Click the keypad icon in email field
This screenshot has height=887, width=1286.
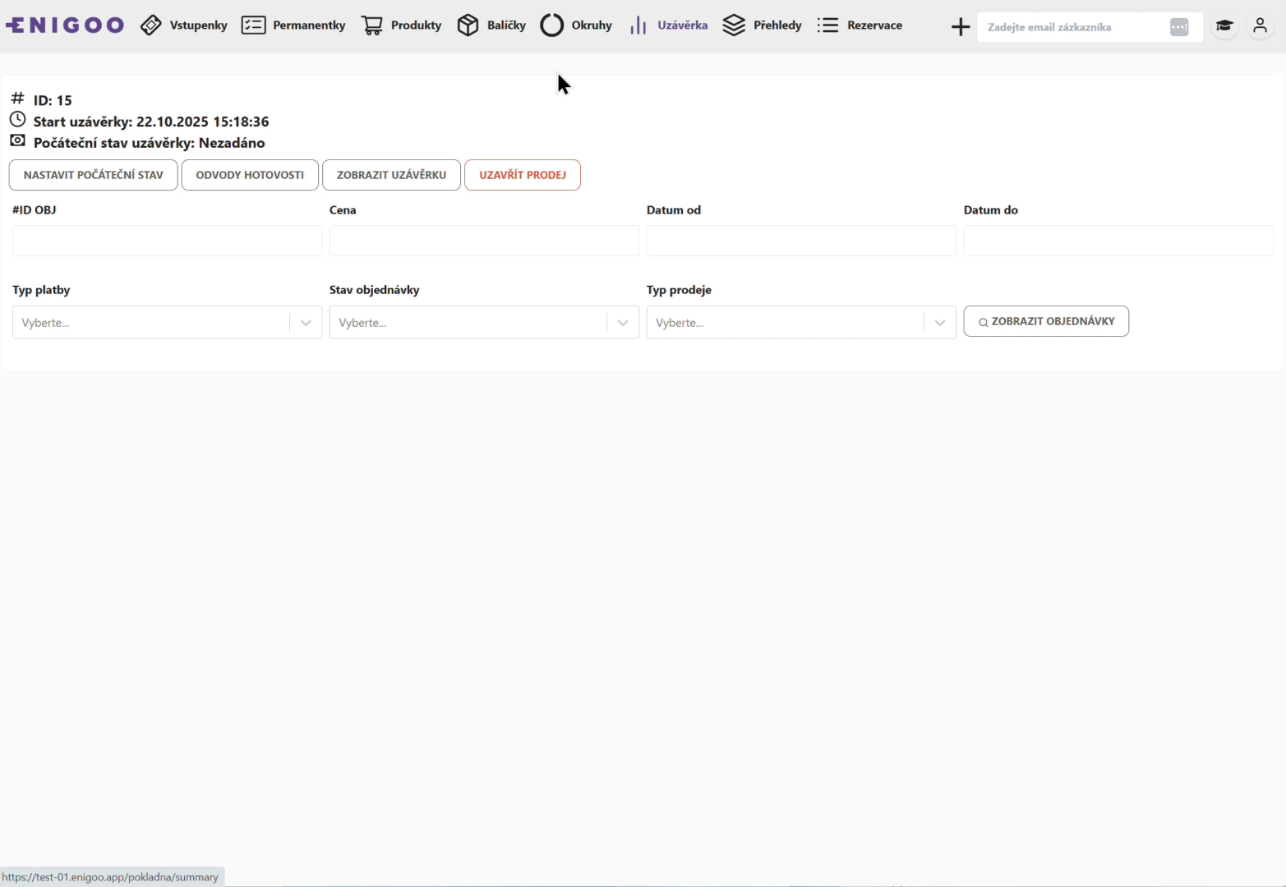click(x=1179, y=27)
